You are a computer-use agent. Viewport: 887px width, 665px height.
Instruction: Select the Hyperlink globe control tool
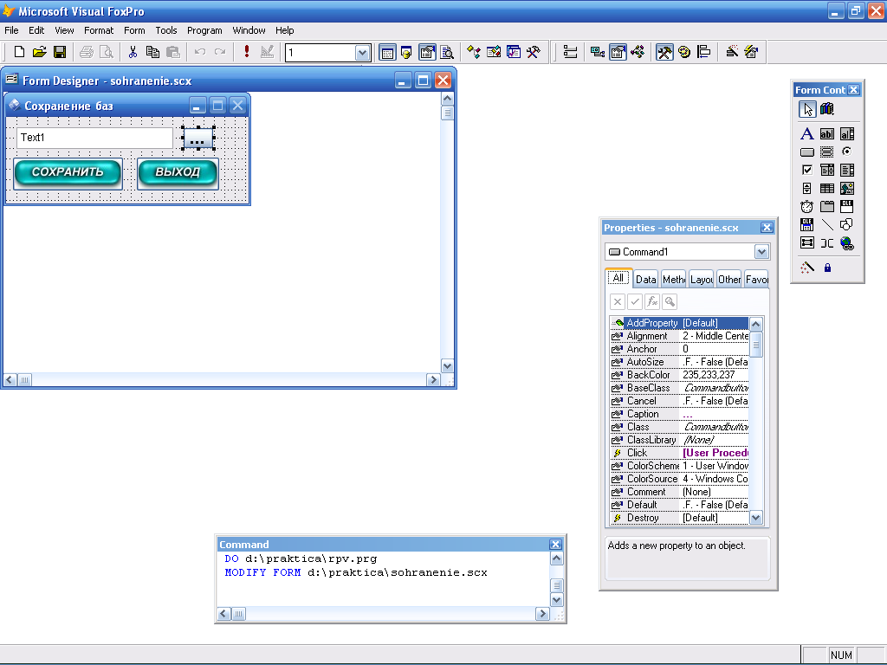click(x=847, y=243)
